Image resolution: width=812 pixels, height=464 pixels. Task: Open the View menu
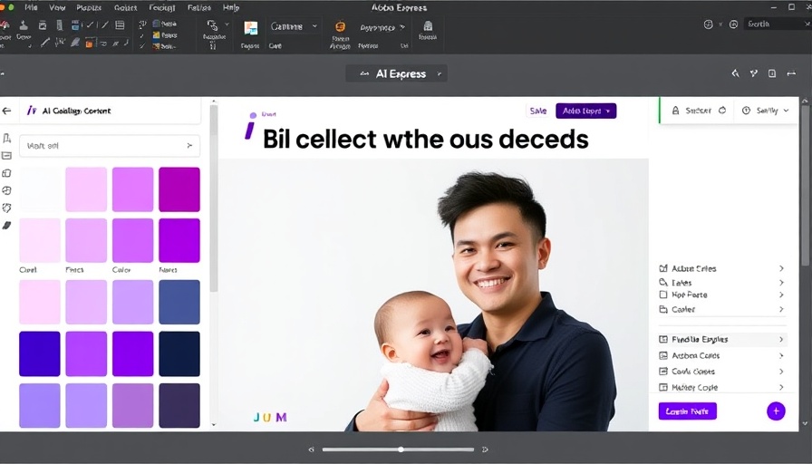(x=57, y=8)
